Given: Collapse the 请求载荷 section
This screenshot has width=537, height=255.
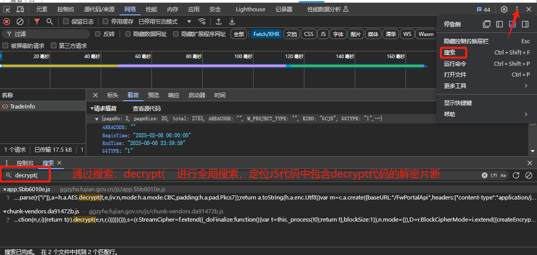Looking at the screenshot, I should pyautogui.click(x=92, y=108).
